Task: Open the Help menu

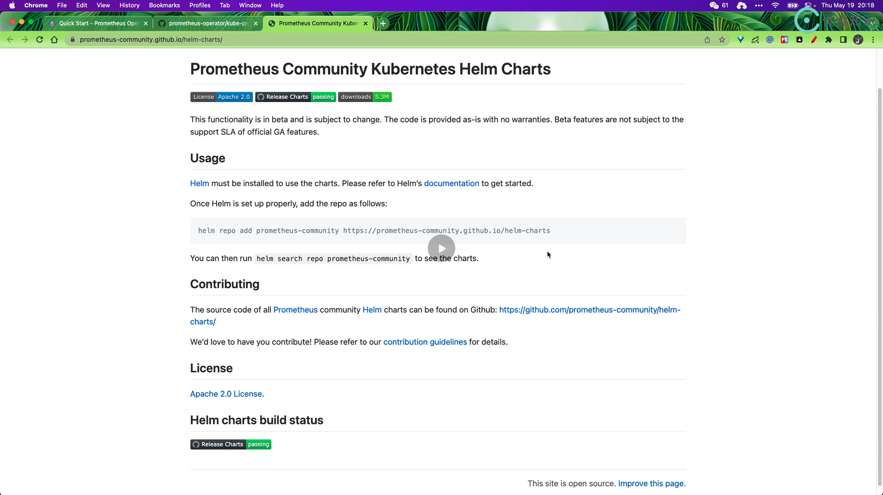Action: click(277, 5)
